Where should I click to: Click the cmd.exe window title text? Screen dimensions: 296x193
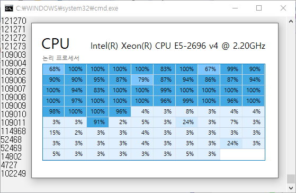pyautogui.click(x=67, y=8)
